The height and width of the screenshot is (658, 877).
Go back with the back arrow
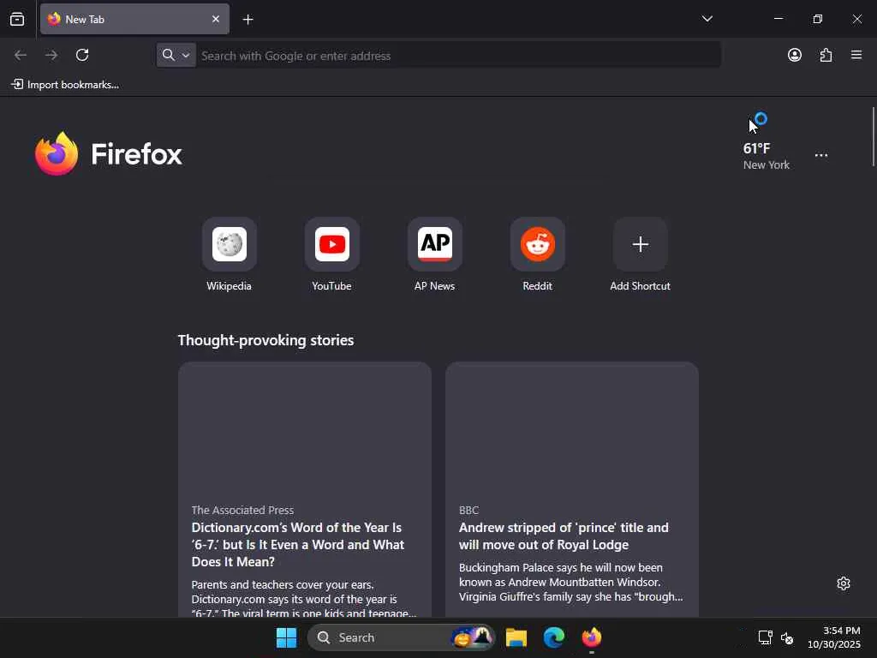click(21, 55)
